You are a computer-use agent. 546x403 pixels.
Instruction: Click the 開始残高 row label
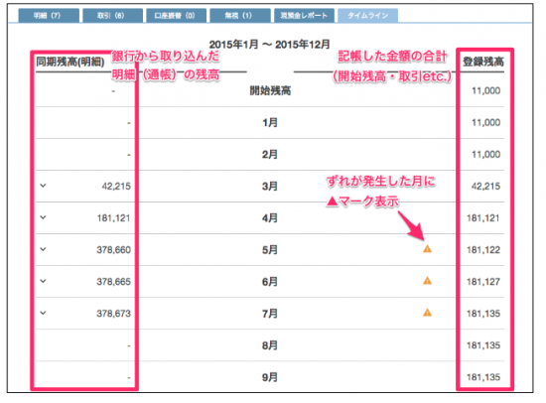click(x=270, y=91)
